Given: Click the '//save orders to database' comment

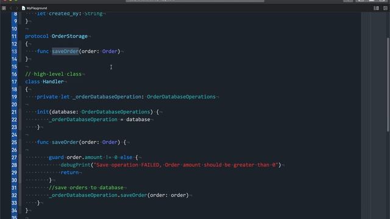Looking at the screenshot, I should tap(86, 187).
